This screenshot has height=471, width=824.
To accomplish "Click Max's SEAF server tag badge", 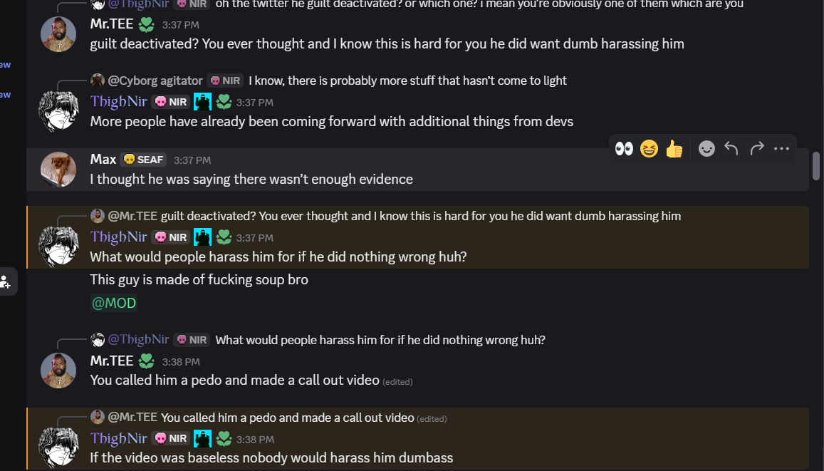I will [143, 160].
